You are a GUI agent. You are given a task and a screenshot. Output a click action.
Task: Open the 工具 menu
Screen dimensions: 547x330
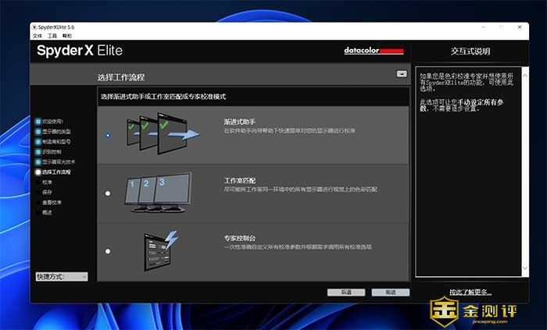[x=52, y=36]
